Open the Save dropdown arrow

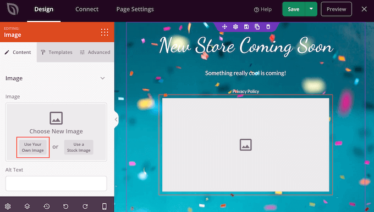coord(311,9)
